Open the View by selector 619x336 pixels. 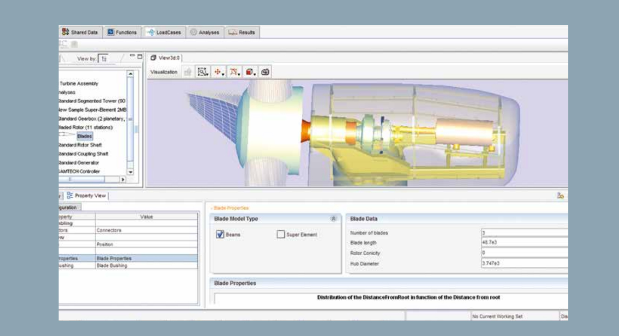(104, 58)
